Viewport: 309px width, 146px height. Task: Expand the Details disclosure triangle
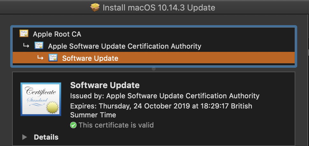pos(25,137)
